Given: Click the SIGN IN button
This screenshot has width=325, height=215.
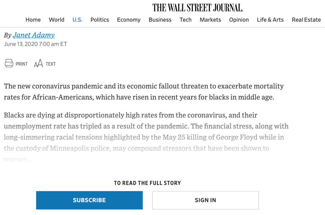Looking at the screenshot, I should coord(205,200).
